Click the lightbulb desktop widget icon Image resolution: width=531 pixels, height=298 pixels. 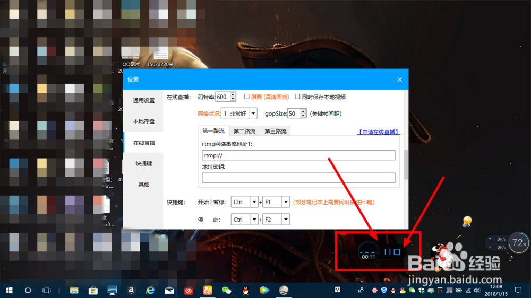pos(467,222)
